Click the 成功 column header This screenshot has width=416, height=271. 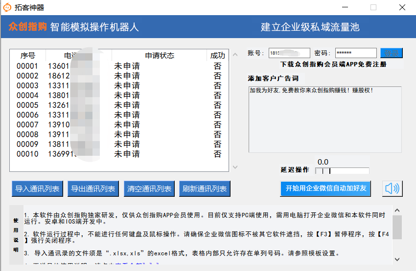point(218,55)
